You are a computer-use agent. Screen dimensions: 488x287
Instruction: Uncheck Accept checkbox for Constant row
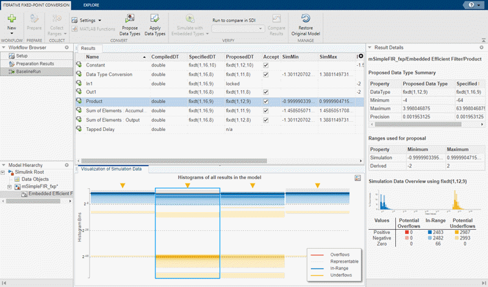tap(265, 65)
